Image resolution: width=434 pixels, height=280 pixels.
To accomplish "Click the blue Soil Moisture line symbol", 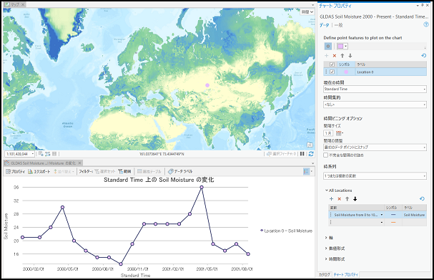I will (393, 215).
